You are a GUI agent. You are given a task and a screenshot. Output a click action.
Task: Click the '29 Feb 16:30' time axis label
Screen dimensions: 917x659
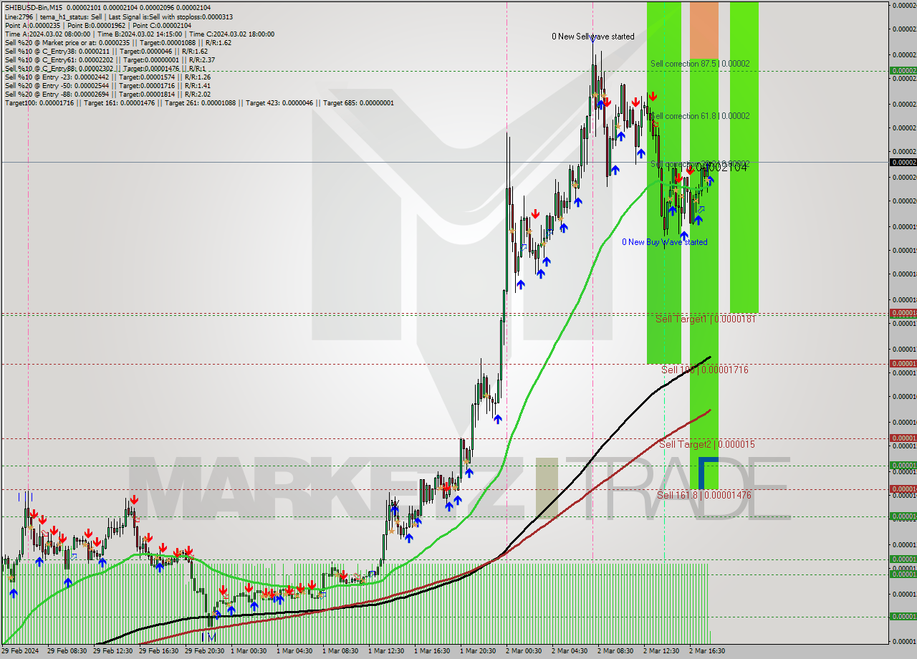158,651
